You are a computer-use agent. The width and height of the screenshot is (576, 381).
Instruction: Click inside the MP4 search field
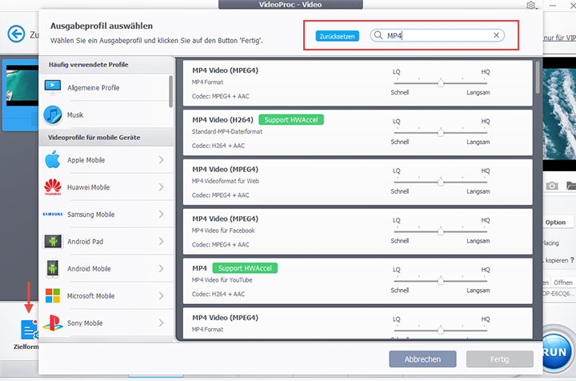coord(437,35)
